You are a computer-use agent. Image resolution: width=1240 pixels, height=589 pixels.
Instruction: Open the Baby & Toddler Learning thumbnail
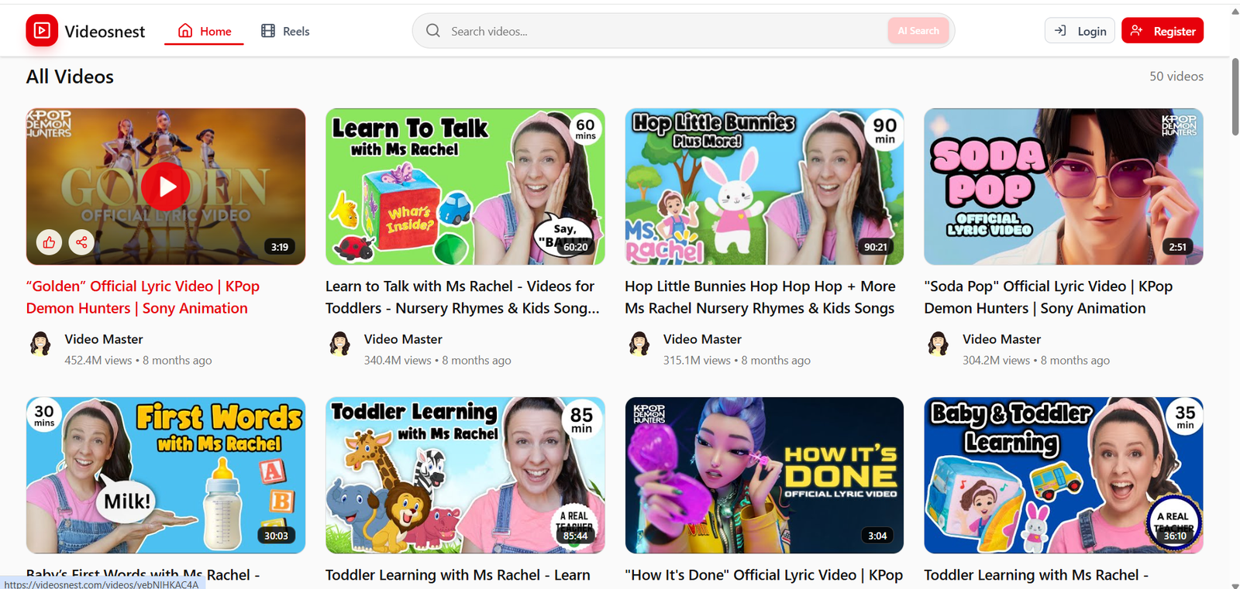pos(1063,475)
